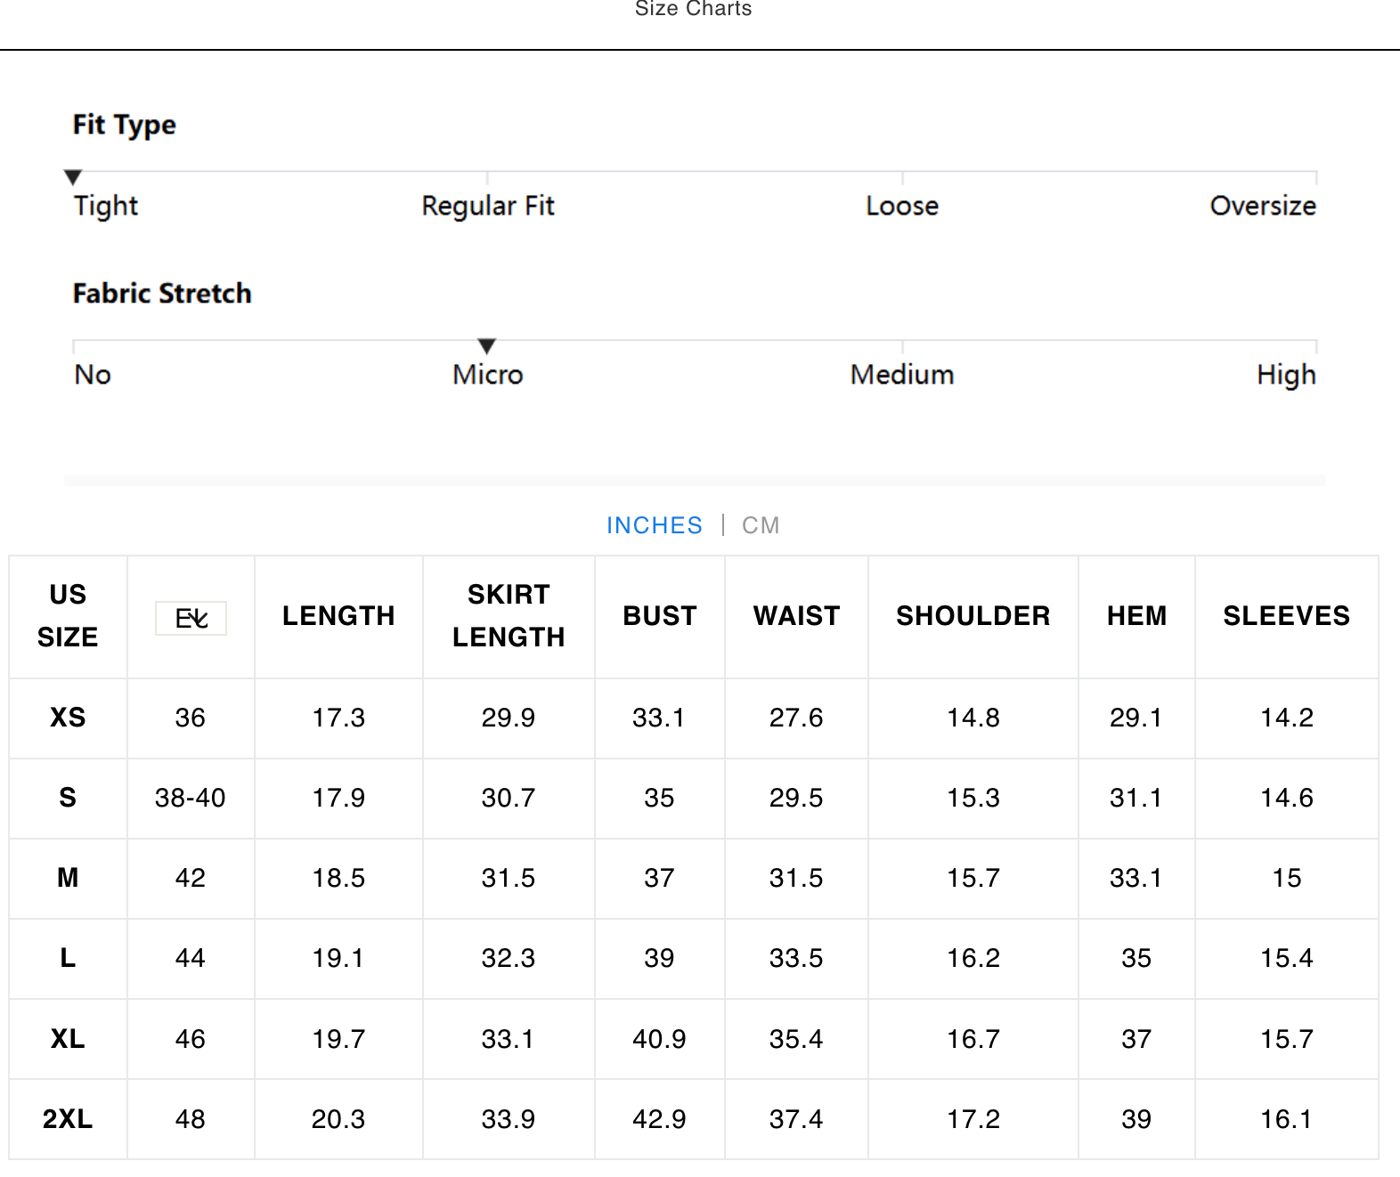Switch measurement units to CM
1400x1177 pixels.
pyautogui.click(x=761, y=525)
